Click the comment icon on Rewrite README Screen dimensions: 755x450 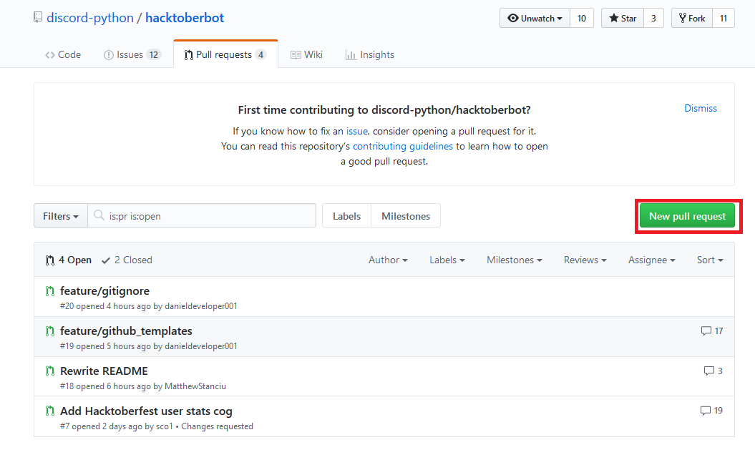[x=709, y=371]
